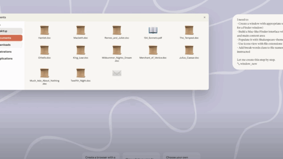Open the Illustrations sidebar item
This screenshot has width=283, height=159.
click(x=11, y=52)
